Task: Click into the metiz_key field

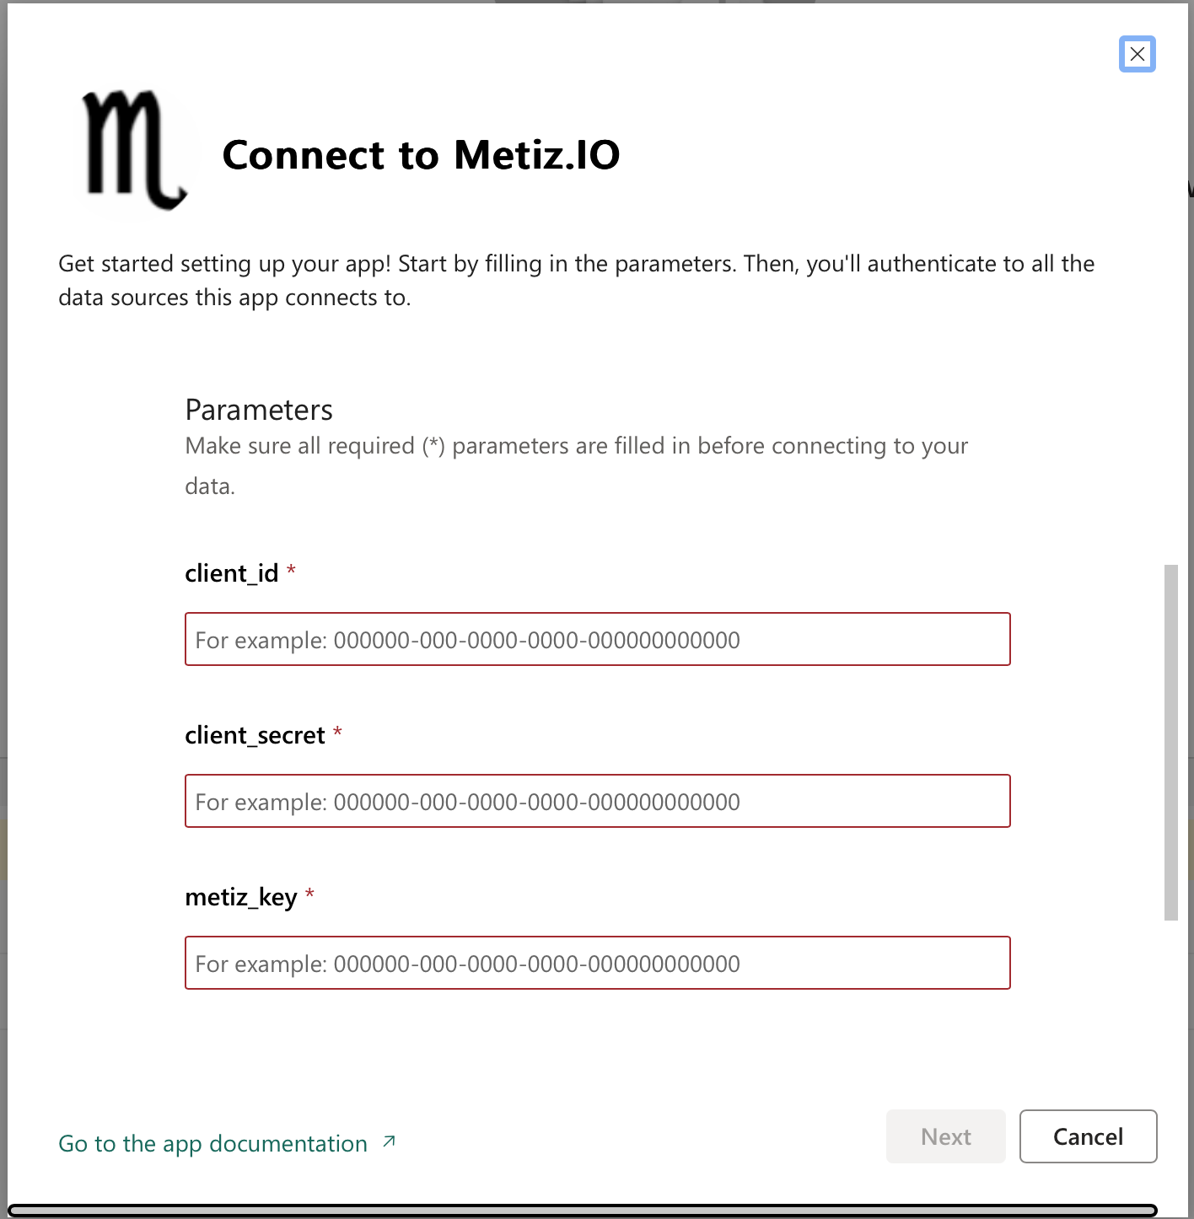Action: 597,963
